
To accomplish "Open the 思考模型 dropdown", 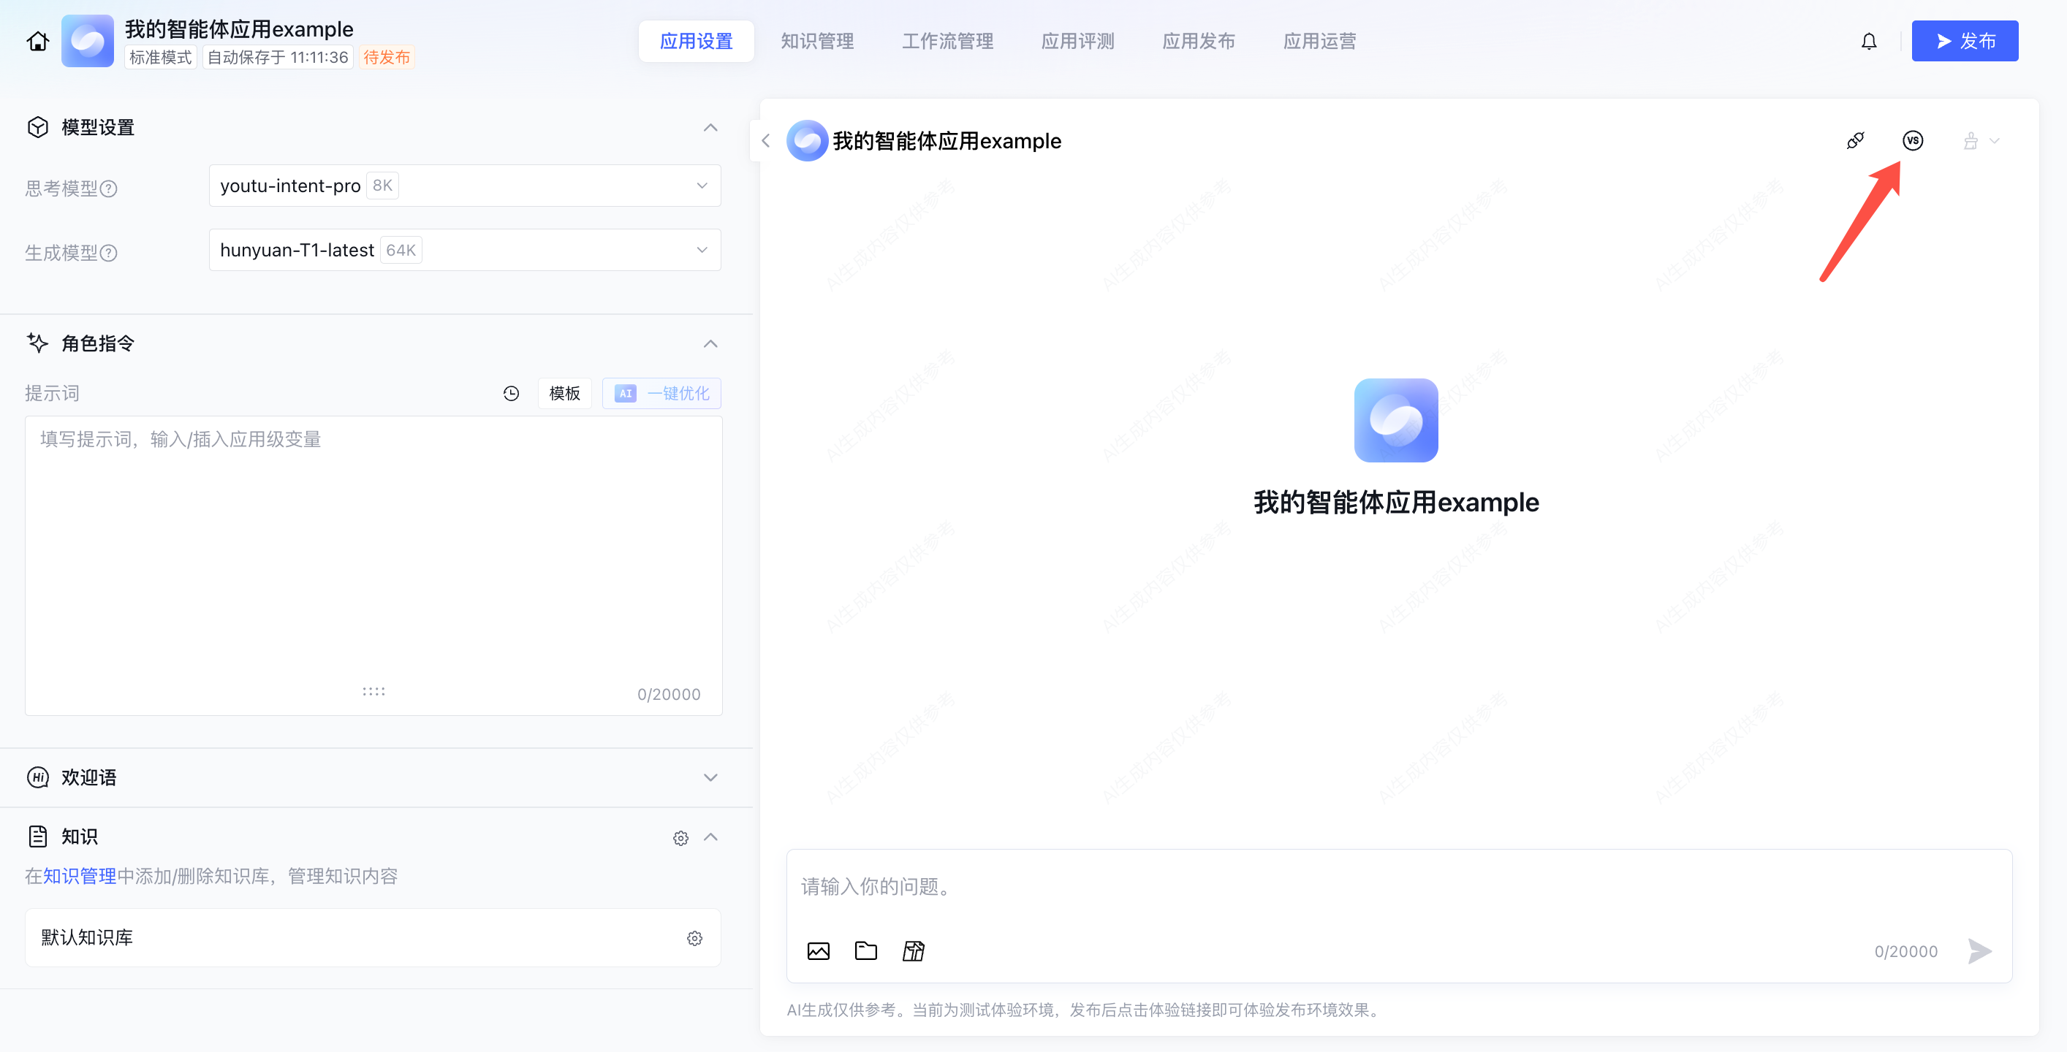I will (465, 186).
